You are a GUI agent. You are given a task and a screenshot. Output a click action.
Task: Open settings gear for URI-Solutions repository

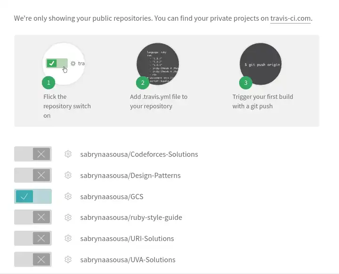click(x=68, y=239)
